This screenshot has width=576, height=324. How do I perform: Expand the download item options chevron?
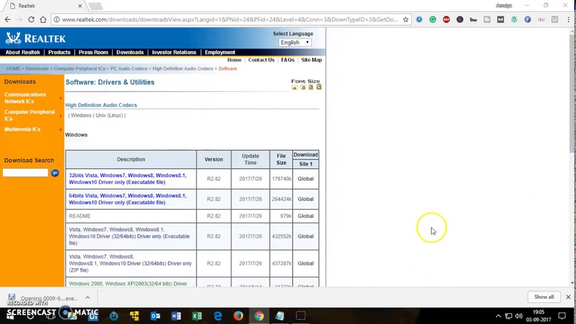pyautogui.click(x=88, y=297)
